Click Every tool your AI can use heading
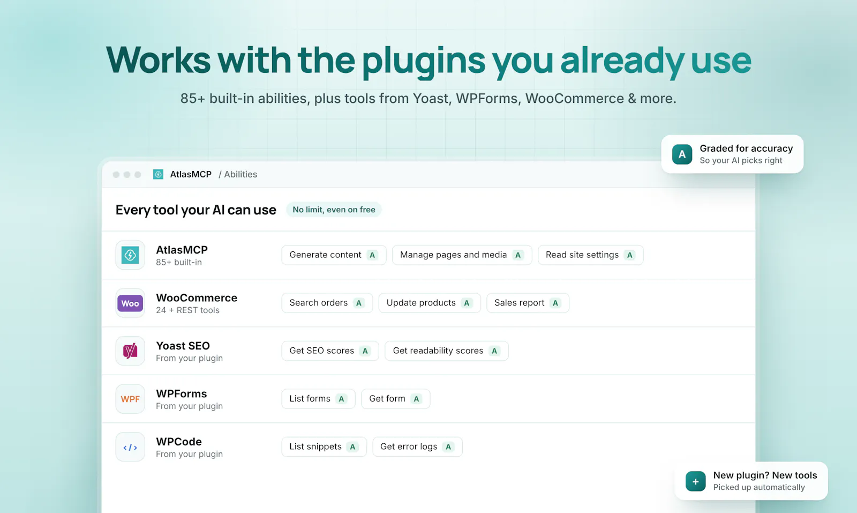Viewport: 857px width, 513px height. pos(196,210)
